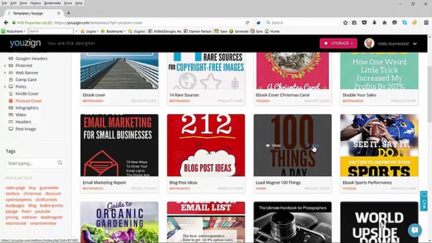Click the fiverr popular tag
This screenshot has height=243, width=432.
pyautogui.click(x=26, y=211)
